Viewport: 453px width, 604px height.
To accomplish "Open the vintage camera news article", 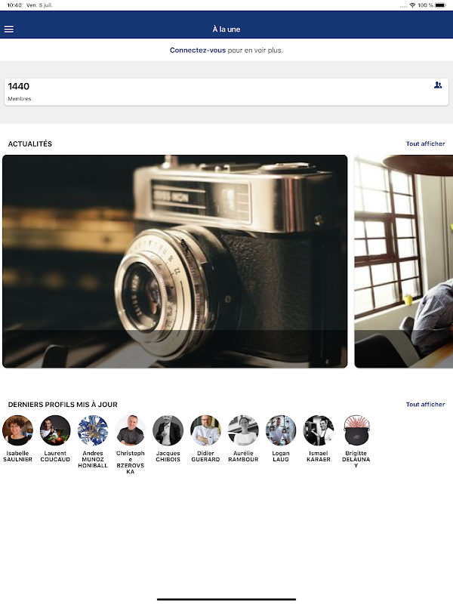I will coord(175,261).
